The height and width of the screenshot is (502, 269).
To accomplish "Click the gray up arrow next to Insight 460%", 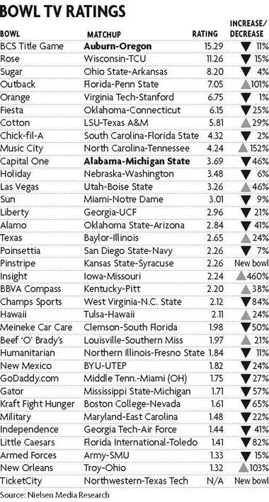I will pos(241,276).
